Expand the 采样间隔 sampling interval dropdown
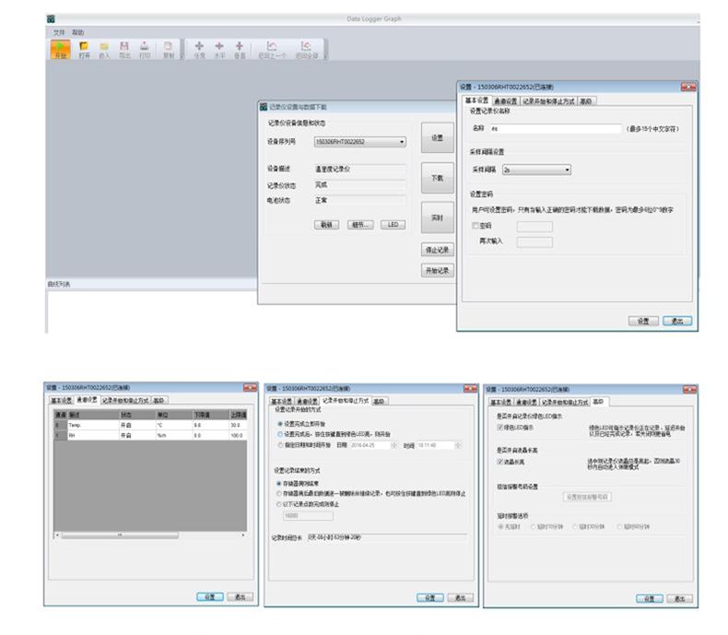Screen dimensions: 728x635 click(x=567, y=170)
